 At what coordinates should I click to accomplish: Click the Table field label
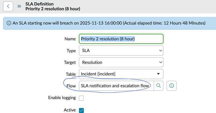(x=71, y=74)
